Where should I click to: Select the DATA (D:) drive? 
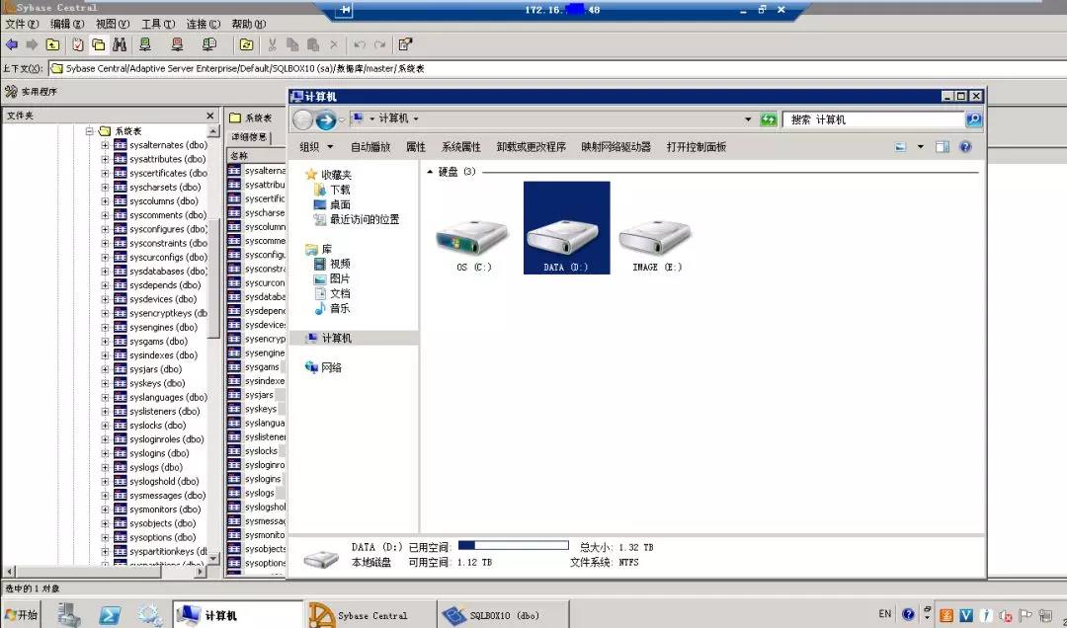point(566,228)
